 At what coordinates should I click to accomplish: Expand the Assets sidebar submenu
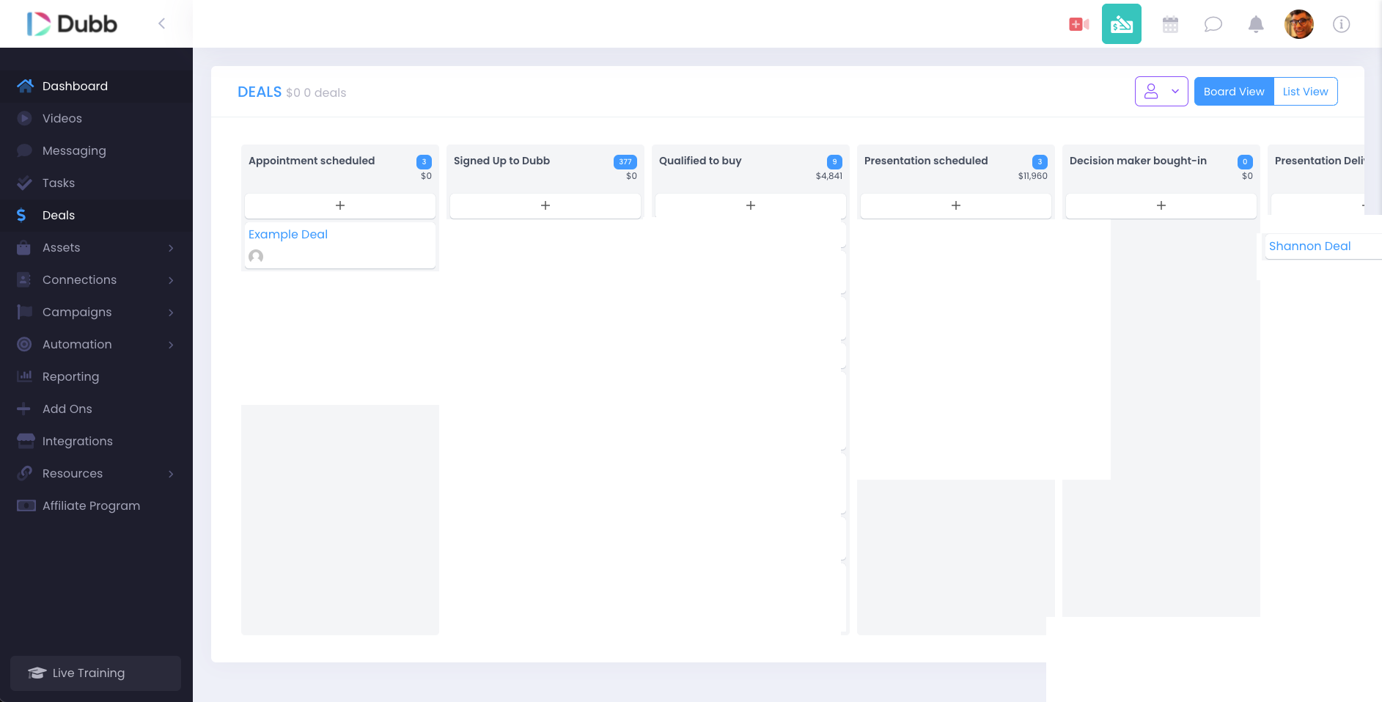click(62, 247)
